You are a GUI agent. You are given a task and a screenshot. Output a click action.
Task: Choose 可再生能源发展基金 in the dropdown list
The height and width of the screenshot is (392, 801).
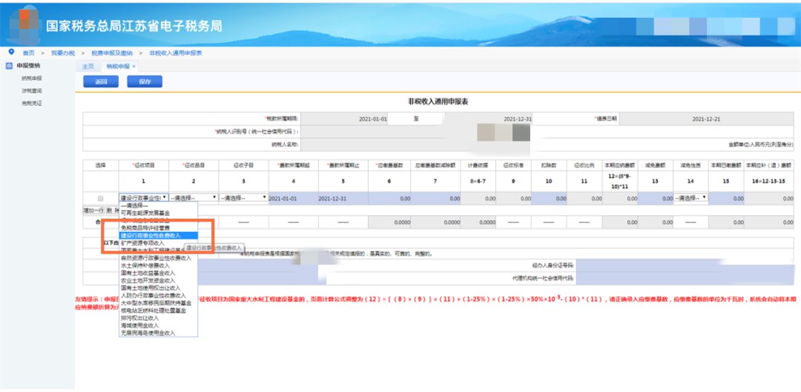click(147, 213)
